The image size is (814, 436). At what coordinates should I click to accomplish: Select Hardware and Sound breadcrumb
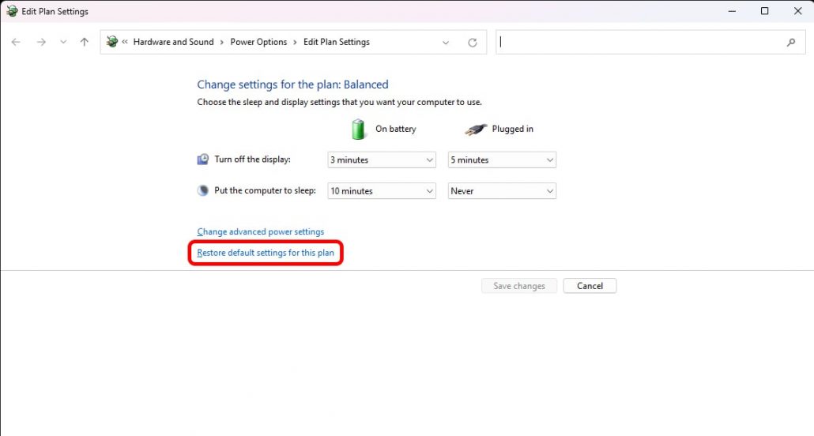pyautogui.click(x=173, y=42)
